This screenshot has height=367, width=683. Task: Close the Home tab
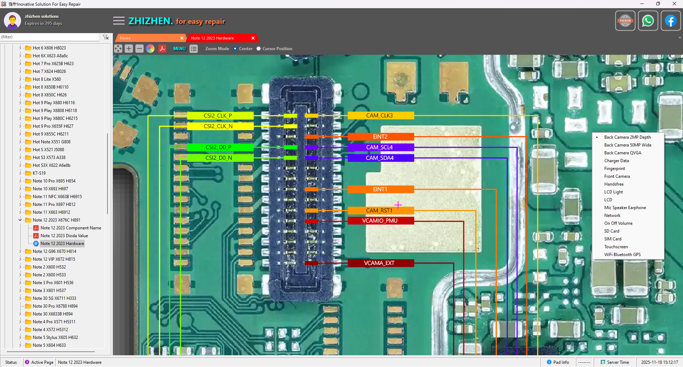(182, 38)
